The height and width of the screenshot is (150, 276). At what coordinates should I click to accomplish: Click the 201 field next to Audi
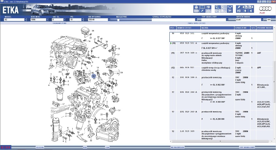coord(268,20)
